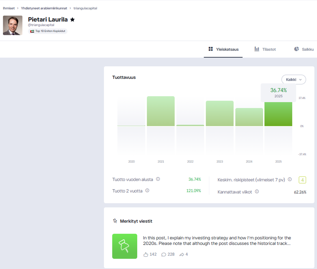Select the Yleiskatsaus tab
Viewport: 317px width, 269px height.
click(223, 49)
